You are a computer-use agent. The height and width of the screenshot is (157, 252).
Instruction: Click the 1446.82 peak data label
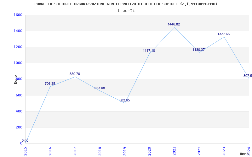[x=174, y=24]
